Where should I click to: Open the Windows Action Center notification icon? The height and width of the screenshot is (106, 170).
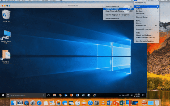click(x=143, y=95)
